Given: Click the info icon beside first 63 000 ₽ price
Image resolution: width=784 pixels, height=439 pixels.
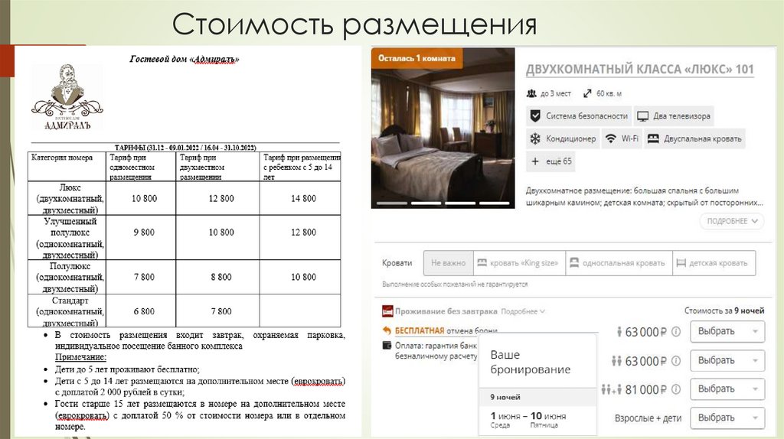Looking at the screenshot, I should coord(676,332).
